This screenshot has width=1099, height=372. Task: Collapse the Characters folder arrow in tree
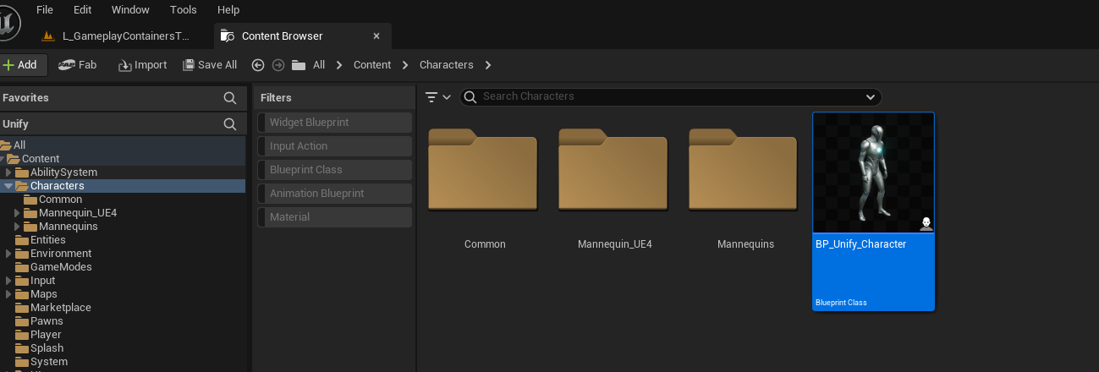[8, 186]
